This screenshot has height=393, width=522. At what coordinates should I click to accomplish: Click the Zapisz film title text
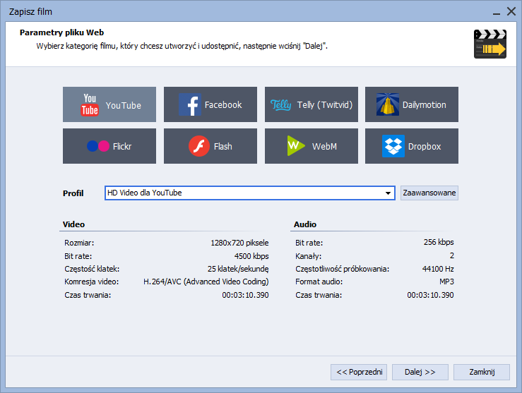[x=30, y=12]
